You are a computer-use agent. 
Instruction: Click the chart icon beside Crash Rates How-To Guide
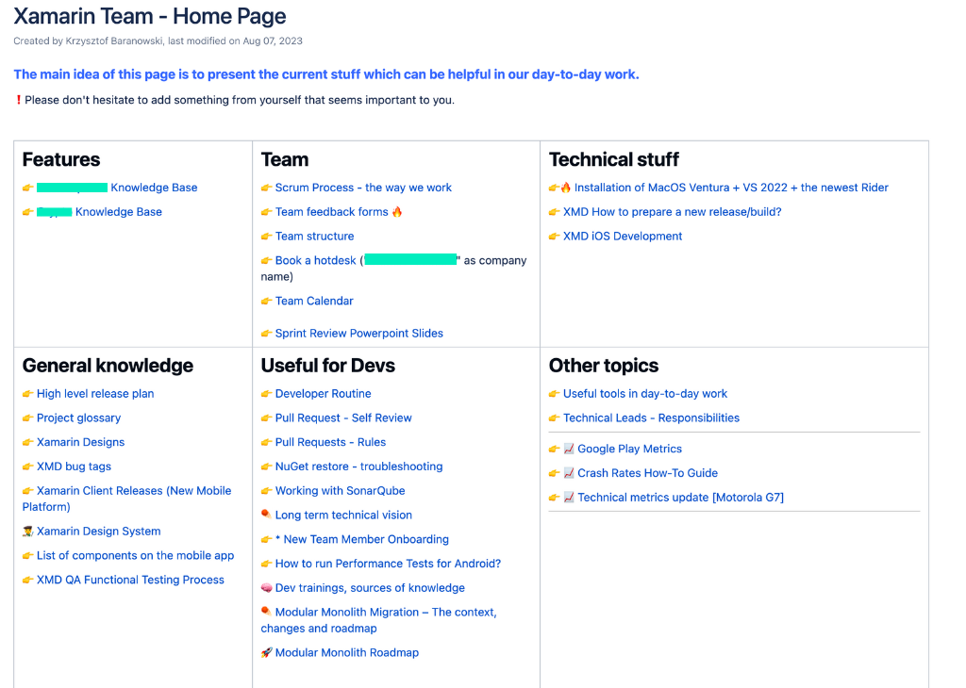pos(569,473)
